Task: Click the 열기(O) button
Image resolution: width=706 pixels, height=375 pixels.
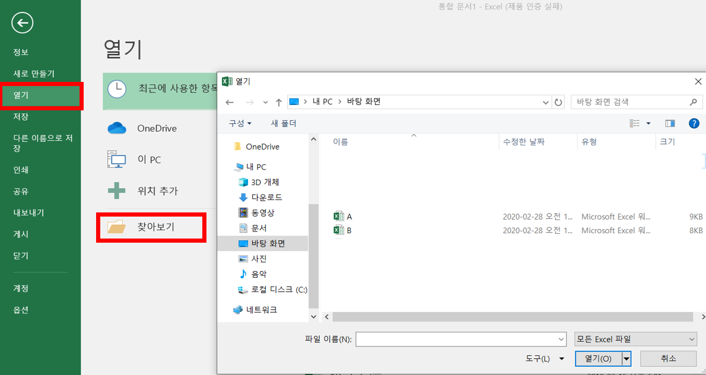Action: coord(598,359)
